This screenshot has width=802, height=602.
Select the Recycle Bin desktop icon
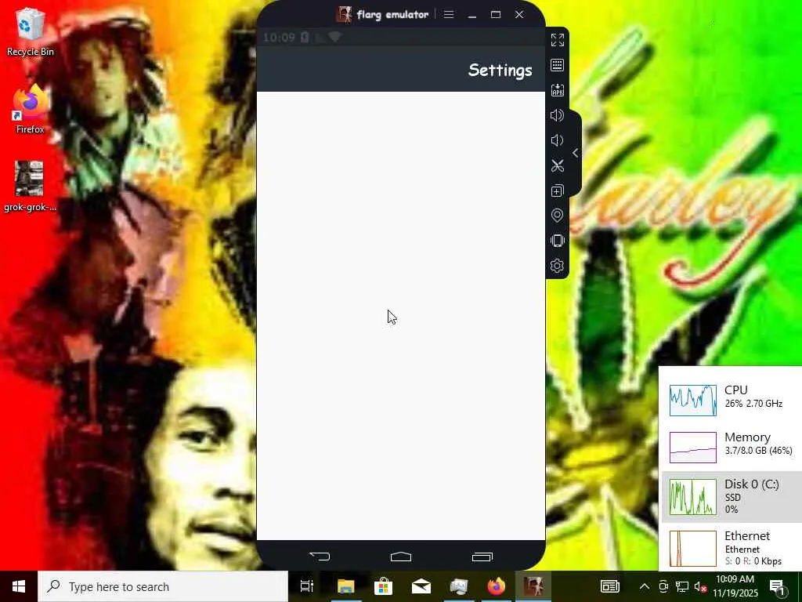(x=31, y=31)
